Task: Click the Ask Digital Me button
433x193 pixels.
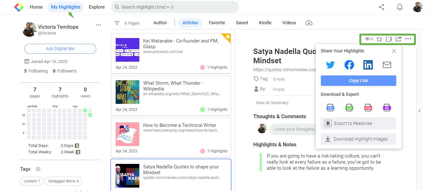Action: [60, 49]
